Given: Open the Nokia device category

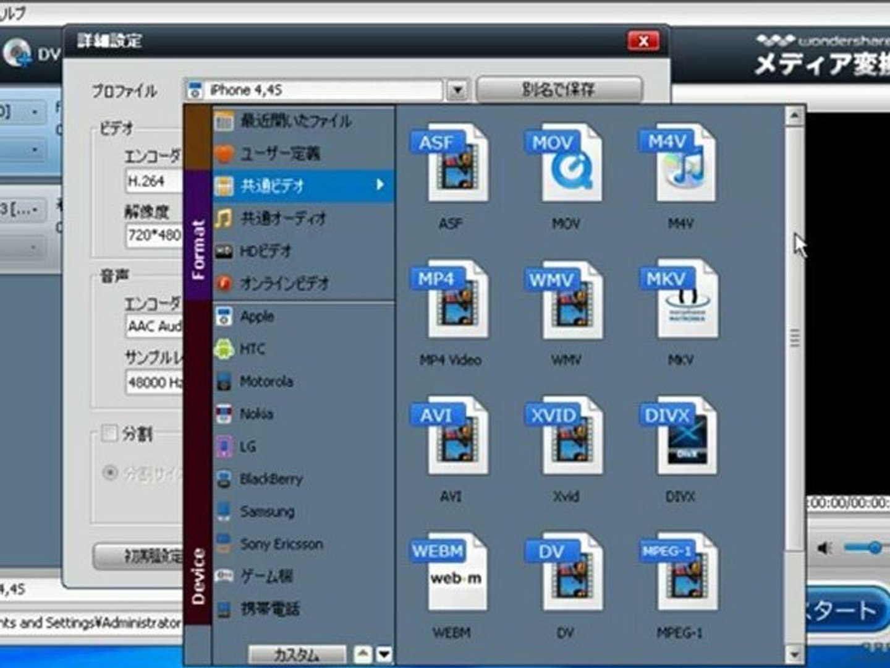Looking at the screenshot, I should [x=303, y=414].
